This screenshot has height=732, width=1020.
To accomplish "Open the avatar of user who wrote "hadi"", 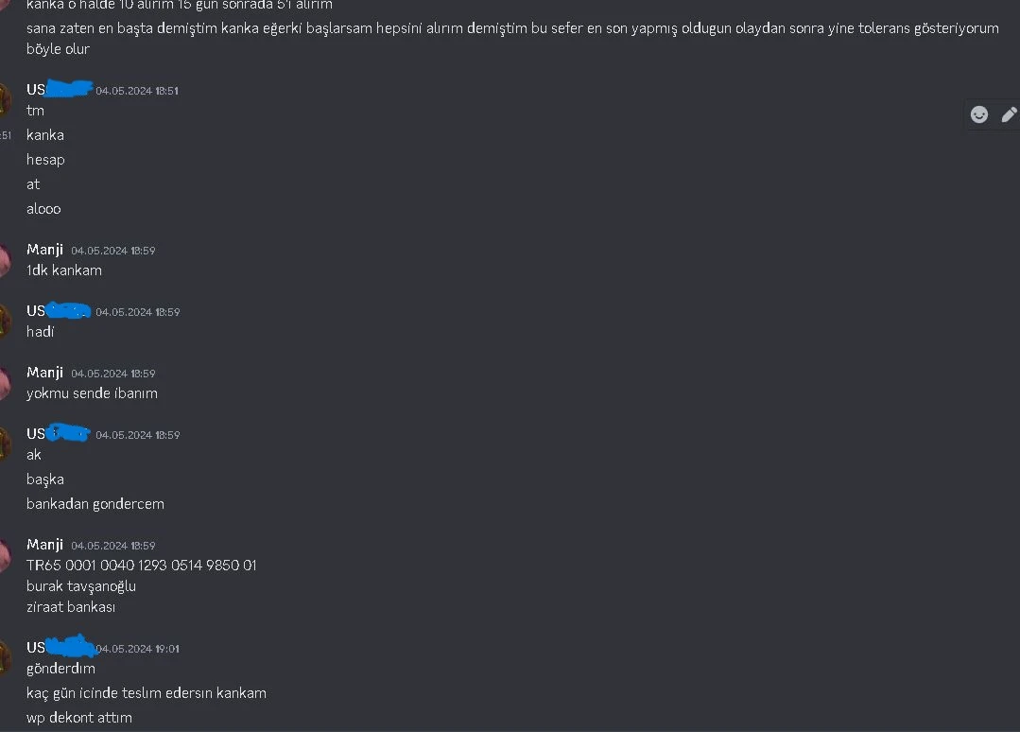I will 5,322.
